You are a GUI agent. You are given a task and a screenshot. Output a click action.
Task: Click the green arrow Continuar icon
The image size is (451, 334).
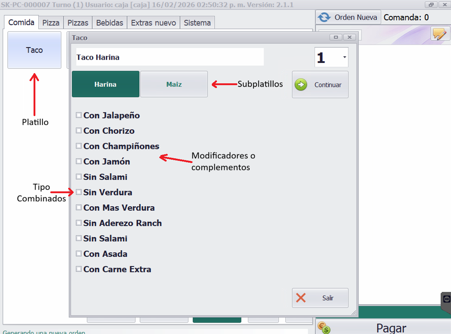tap(301, 85)
